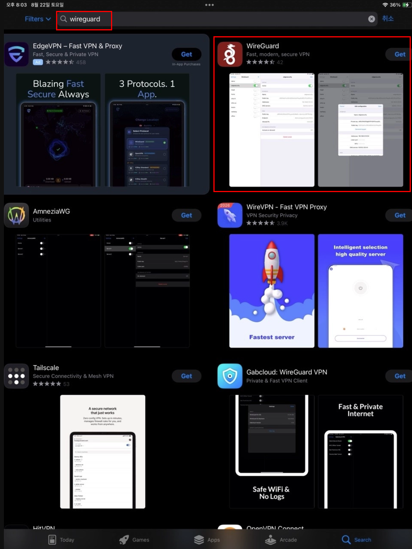412x549 pixels.
Task: Click 'Gabcloud: WireGuard VPN' title
Action: pos(287,372)
